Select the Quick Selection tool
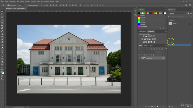 [2, 20]
